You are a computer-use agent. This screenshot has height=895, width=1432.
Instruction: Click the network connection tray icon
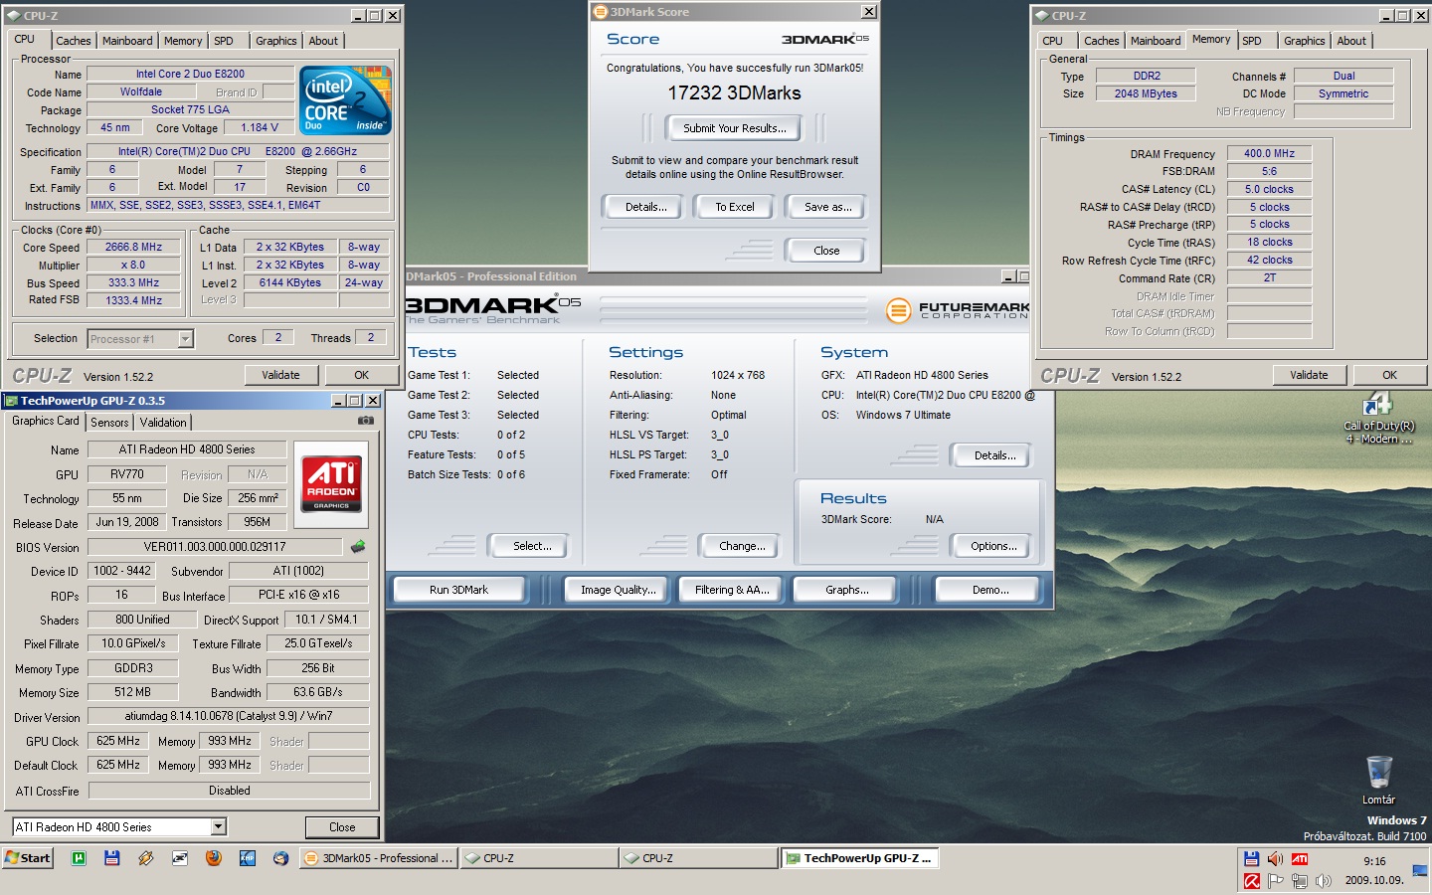tap(1299, 881)
